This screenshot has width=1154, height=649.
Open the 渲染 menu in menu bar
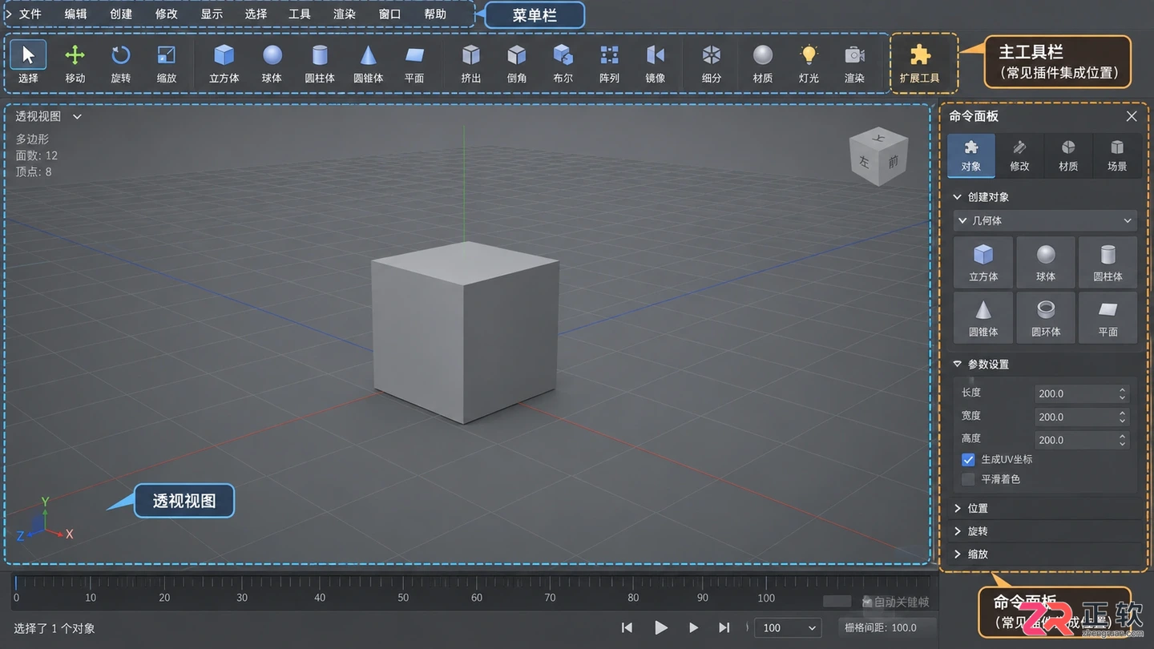pyautogui.click(x=345, y=14)
